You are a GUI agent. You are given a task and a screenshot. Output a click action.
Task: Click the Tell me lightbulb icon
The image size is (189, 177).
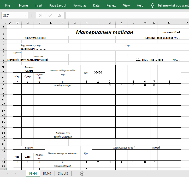click(x=152, y=5)
